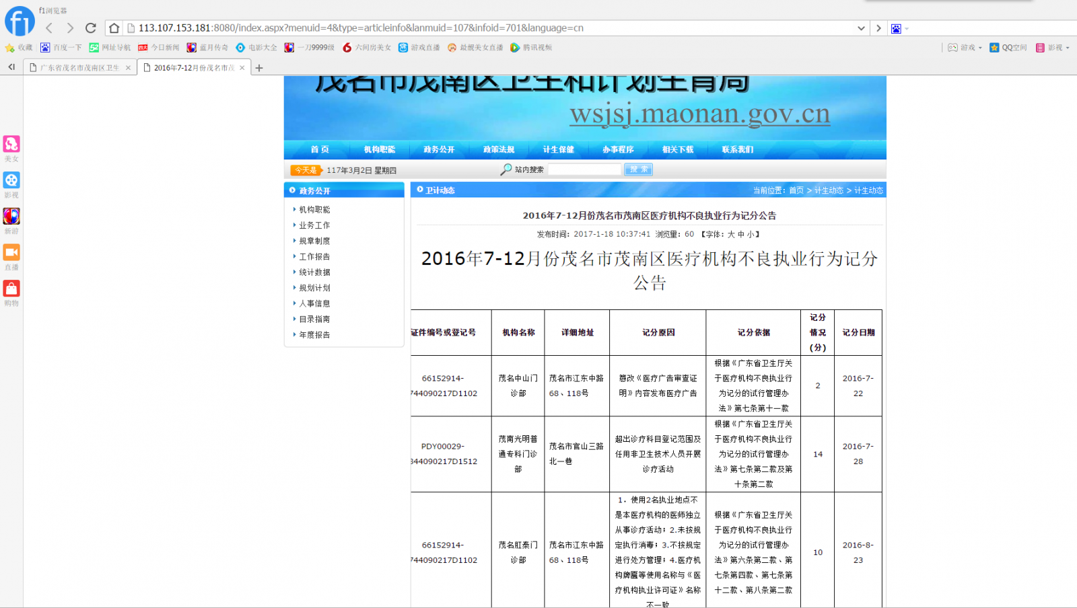Screen dimensions: 1077x608
Task: Click the 首页 breadcrumb link
Action: 796,190
